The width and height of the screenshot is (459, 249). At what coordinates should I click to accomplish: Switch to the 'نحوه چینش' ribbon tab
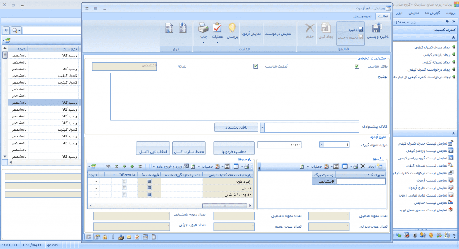click(x=361, y=16)
